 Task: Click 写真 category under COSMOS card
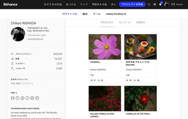coord(92,75)
